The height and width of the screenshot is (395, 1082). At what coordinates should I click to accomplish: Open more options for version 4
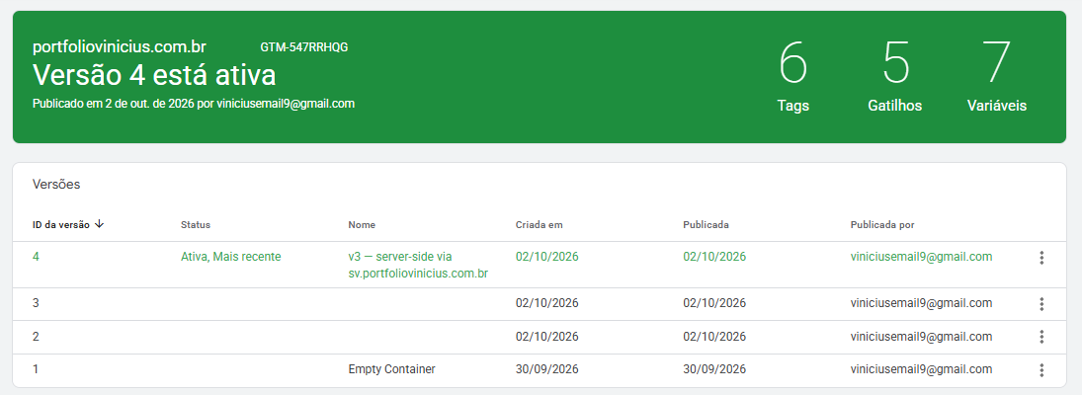(1041, 258)
